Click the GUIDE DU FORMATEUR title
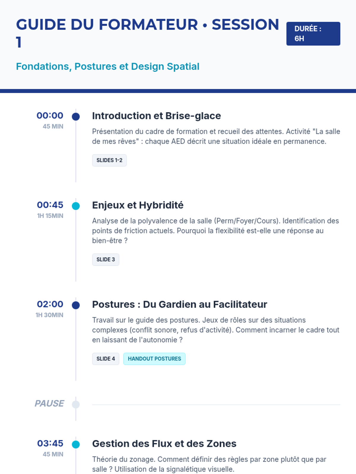 pos(147,25)
